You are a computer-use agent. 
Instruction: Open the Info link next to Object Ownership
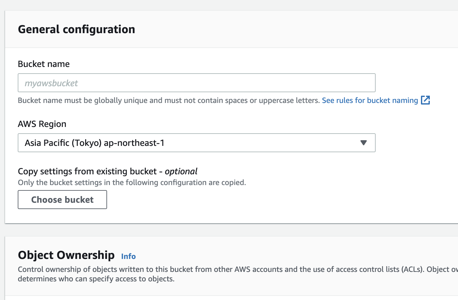tap(128, 256)
